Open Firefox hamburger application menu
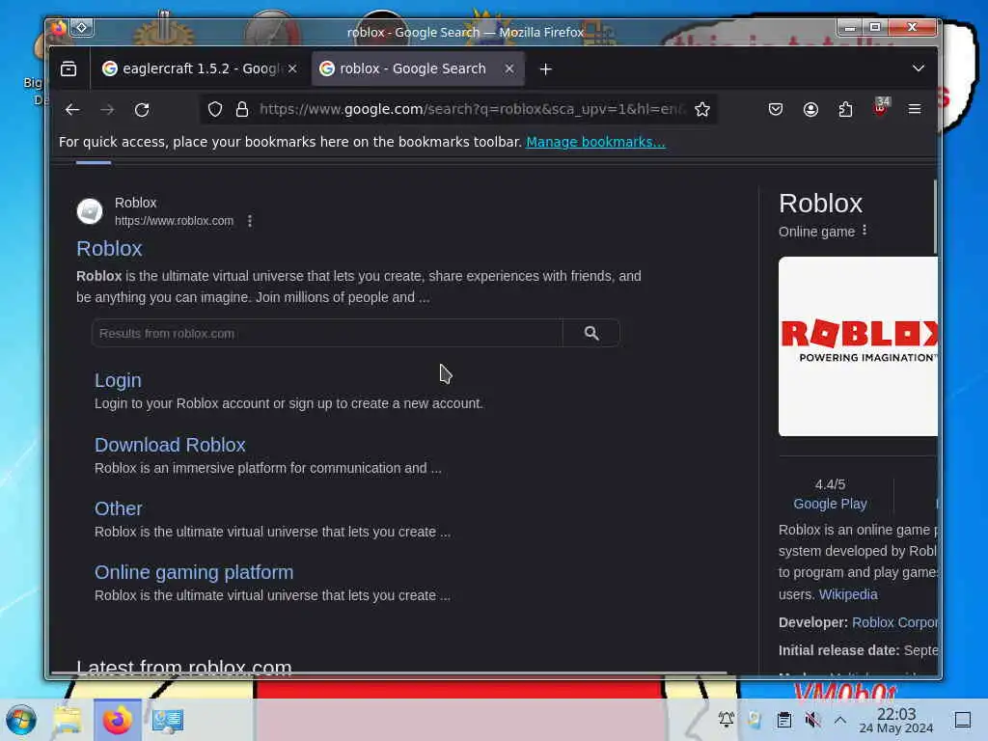 pyautogui.click(x=915, y=110)
